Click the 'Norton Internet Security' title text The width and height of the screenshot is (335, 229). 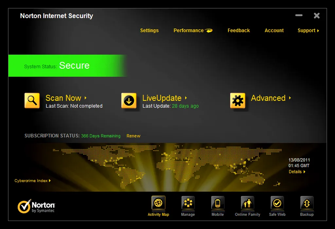tap(57, 16)
